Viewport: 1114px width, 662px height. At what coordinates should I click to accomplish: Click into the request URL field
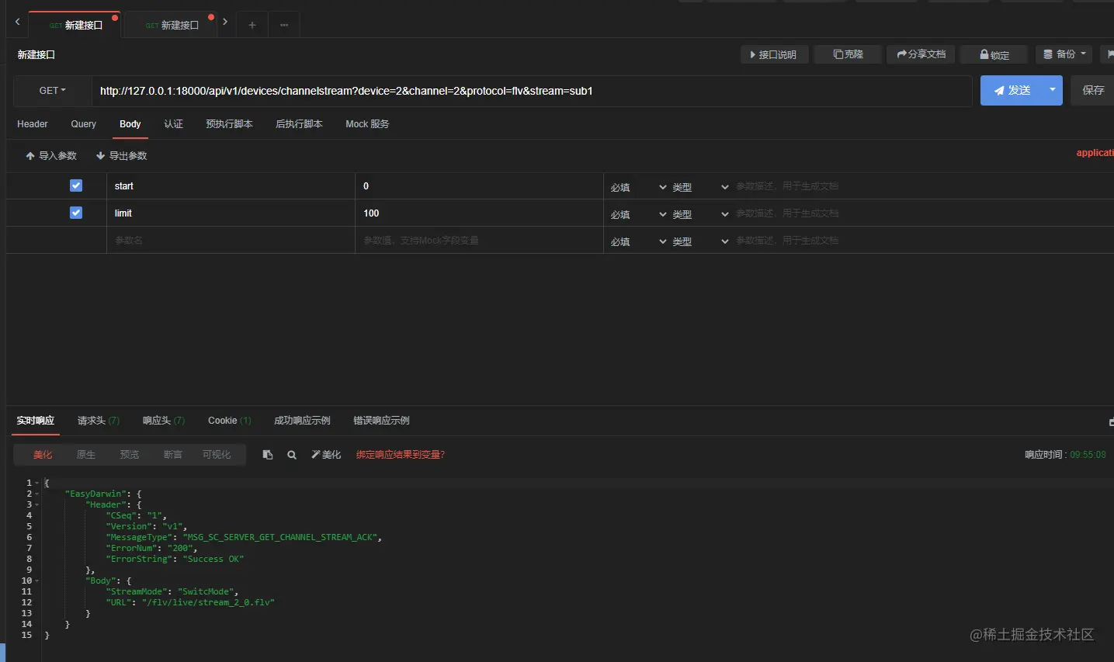(x=532, y=91)
